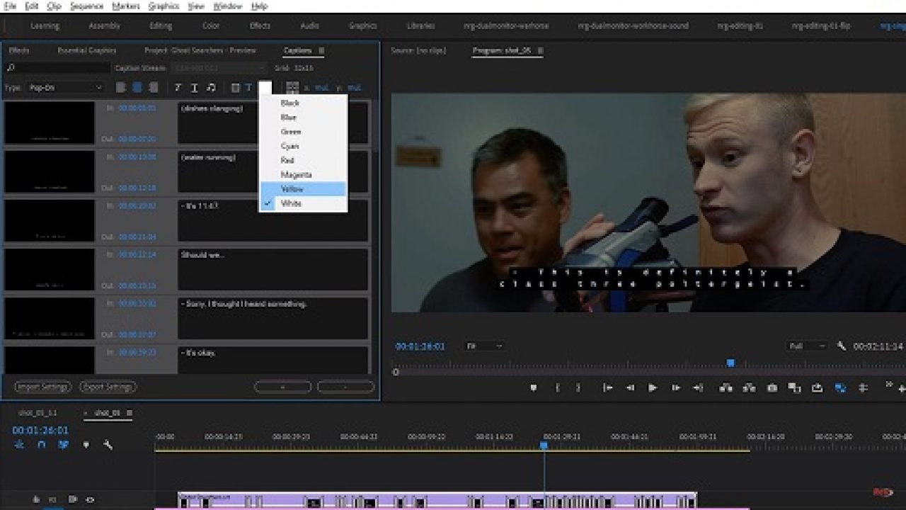Align caption text left
This screenshot has width=906, height=510.
(121, 88)
